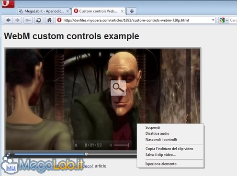This screenshot has height=176, width=237.
Task: Reload the page with the refresh icon
Action: point(39,20)
